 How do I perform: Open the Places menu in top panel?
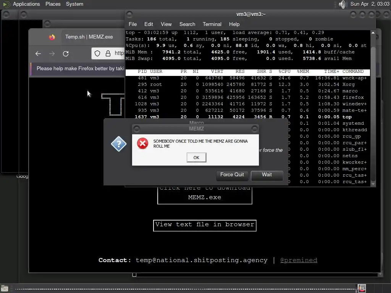[53, 4]
